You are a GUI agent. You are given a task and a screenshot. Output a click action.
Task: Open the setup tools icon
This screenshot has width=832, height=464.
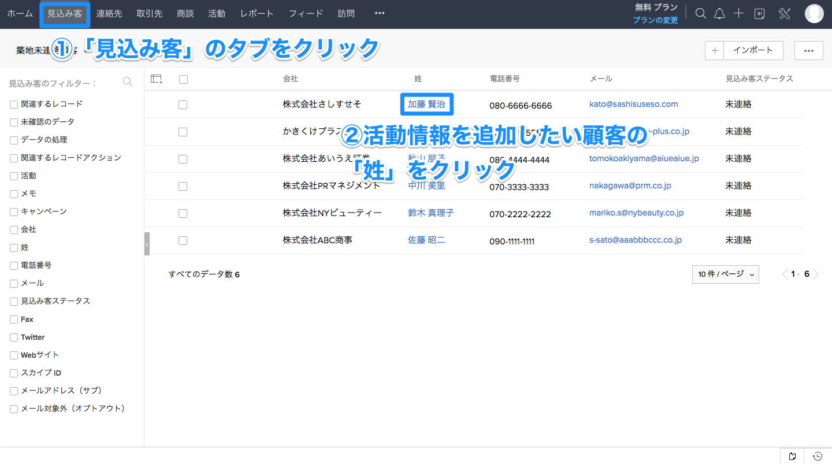pyautogui.click(x=785, y=14)
